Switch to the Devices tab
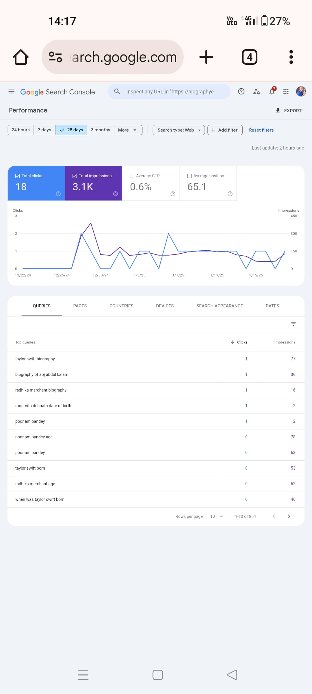The image size is (312, 694). 165,306
